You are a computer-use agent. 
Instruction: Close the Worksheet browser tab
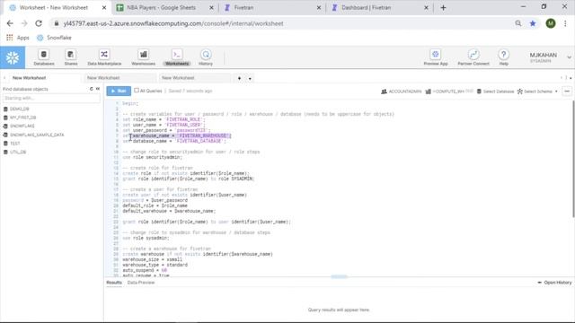tap(104, 8)
